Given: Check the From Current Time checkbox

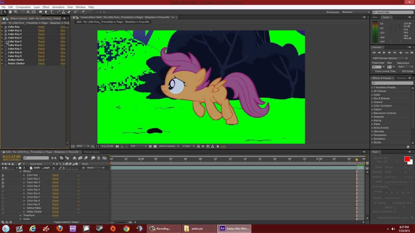Looking at the screenshot, I should 373,71.
